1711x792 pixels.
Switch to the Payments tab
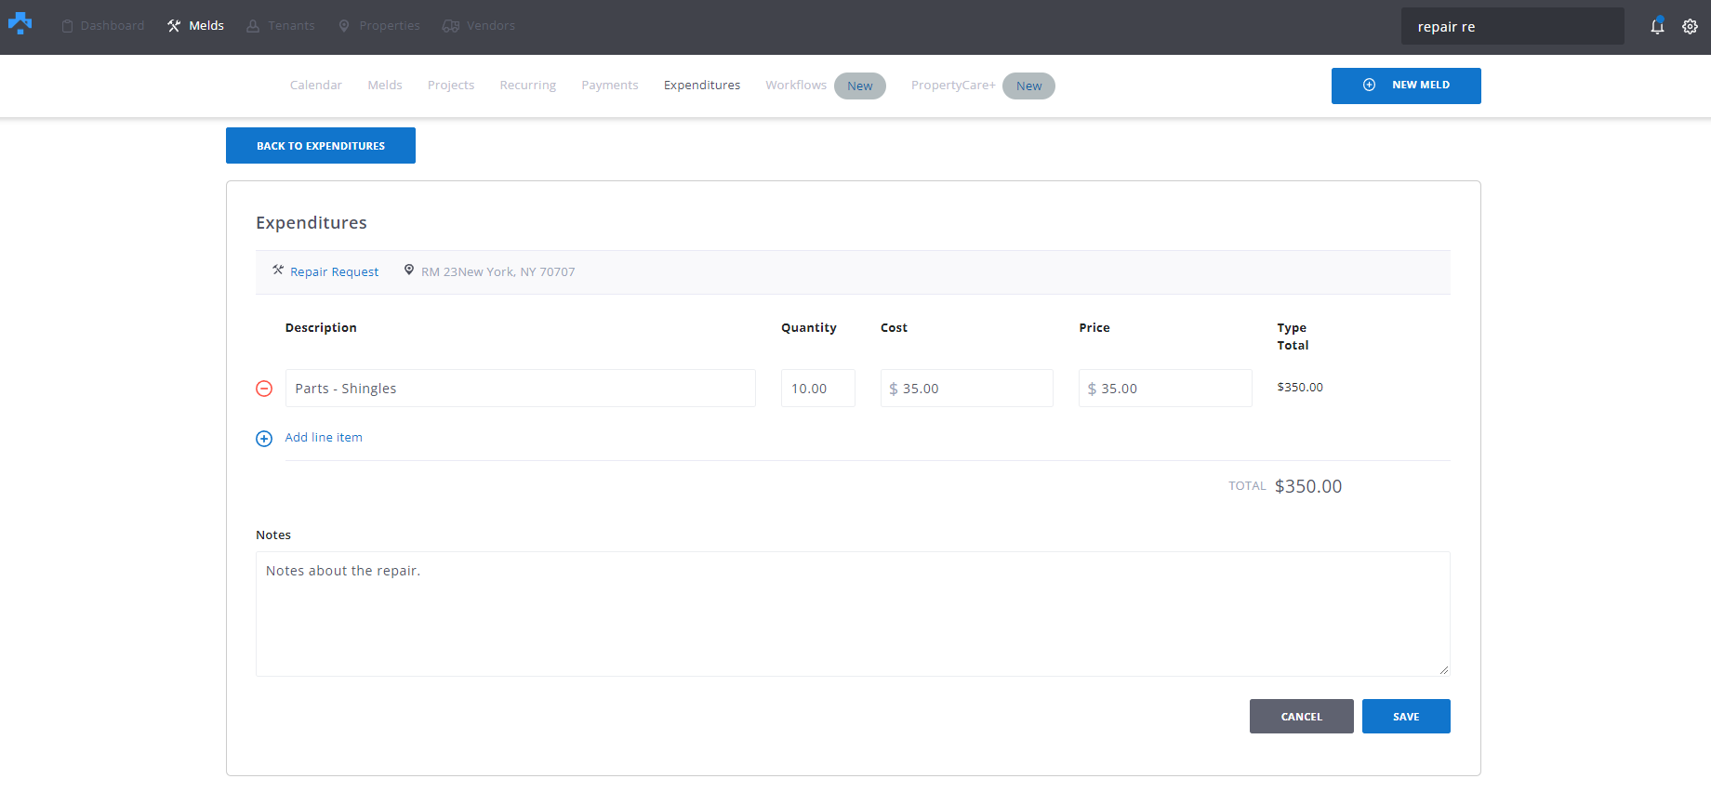pos(610,85)
